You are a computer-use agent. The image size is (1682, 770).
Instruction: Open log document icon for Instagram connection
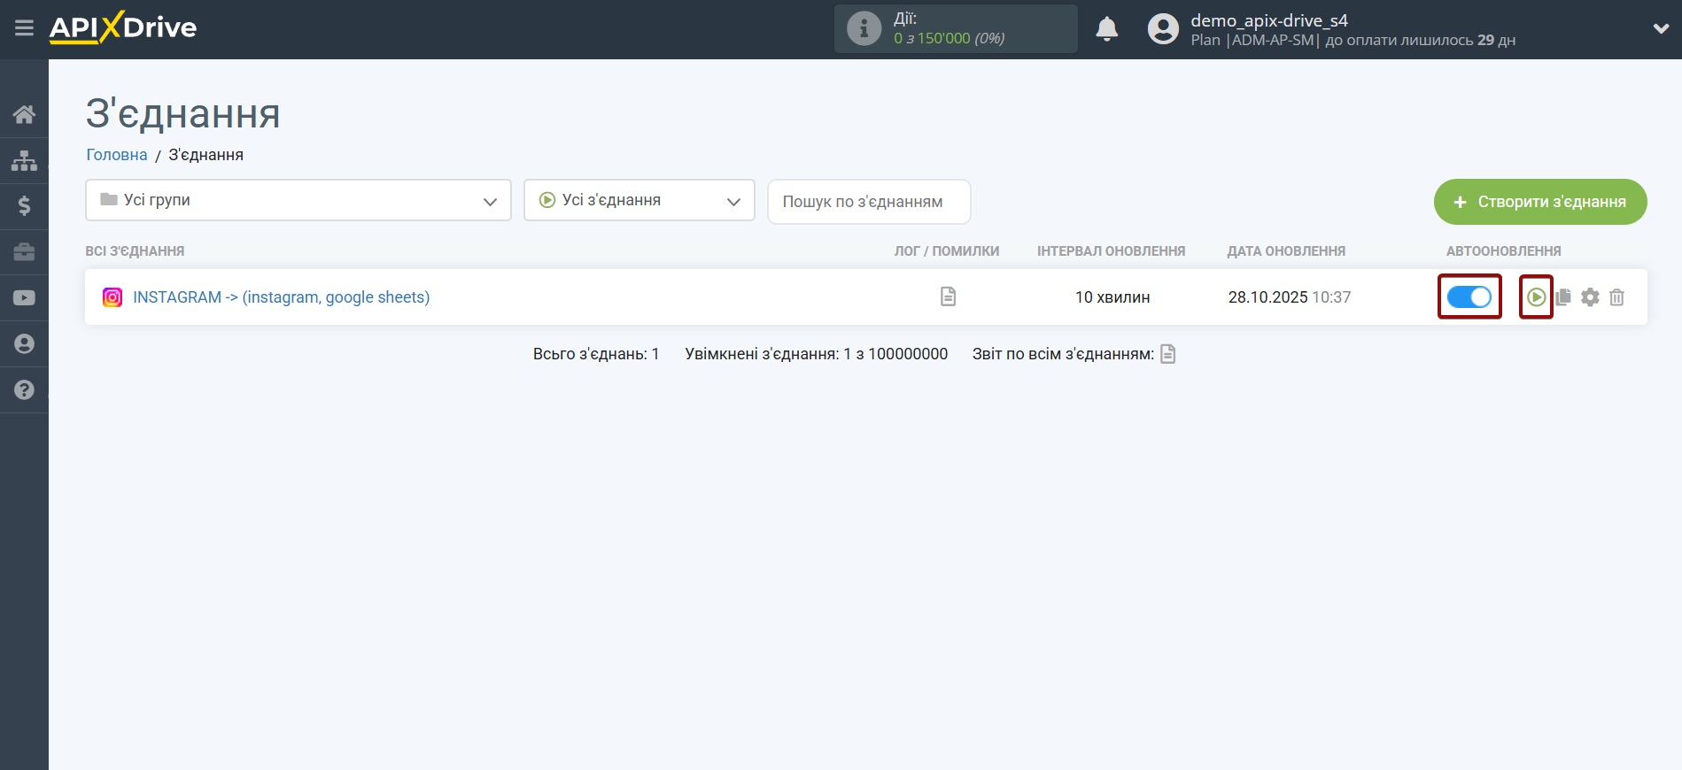[x=948, y=296]
